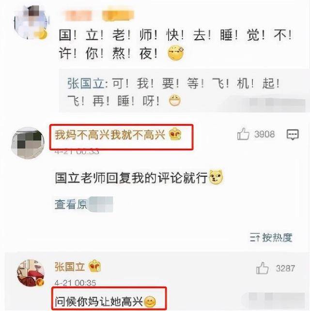Image resolution: width=310 pixels, height=311 pixels.
Task: Open the blue 张国立 name in the reply
Action: coord(86,83)
